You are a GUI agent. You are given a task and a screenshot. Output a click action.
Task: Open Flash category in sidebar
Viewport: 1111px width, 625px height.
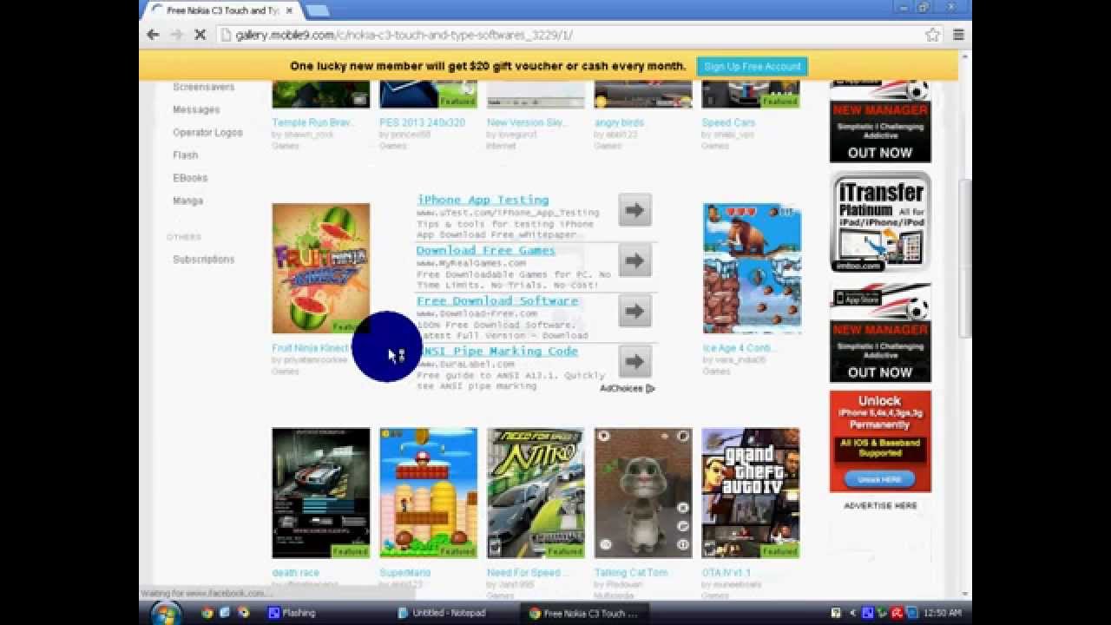pos(185,155)
